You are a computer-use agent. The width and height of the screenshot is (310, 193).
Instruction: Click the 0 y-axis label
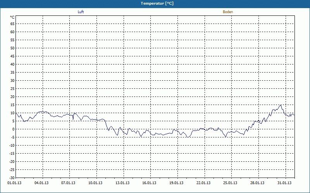14,129
